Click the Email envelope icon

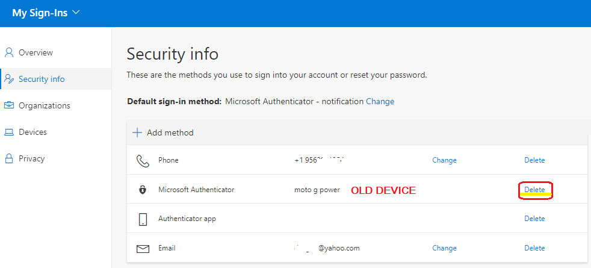[143, 248]
